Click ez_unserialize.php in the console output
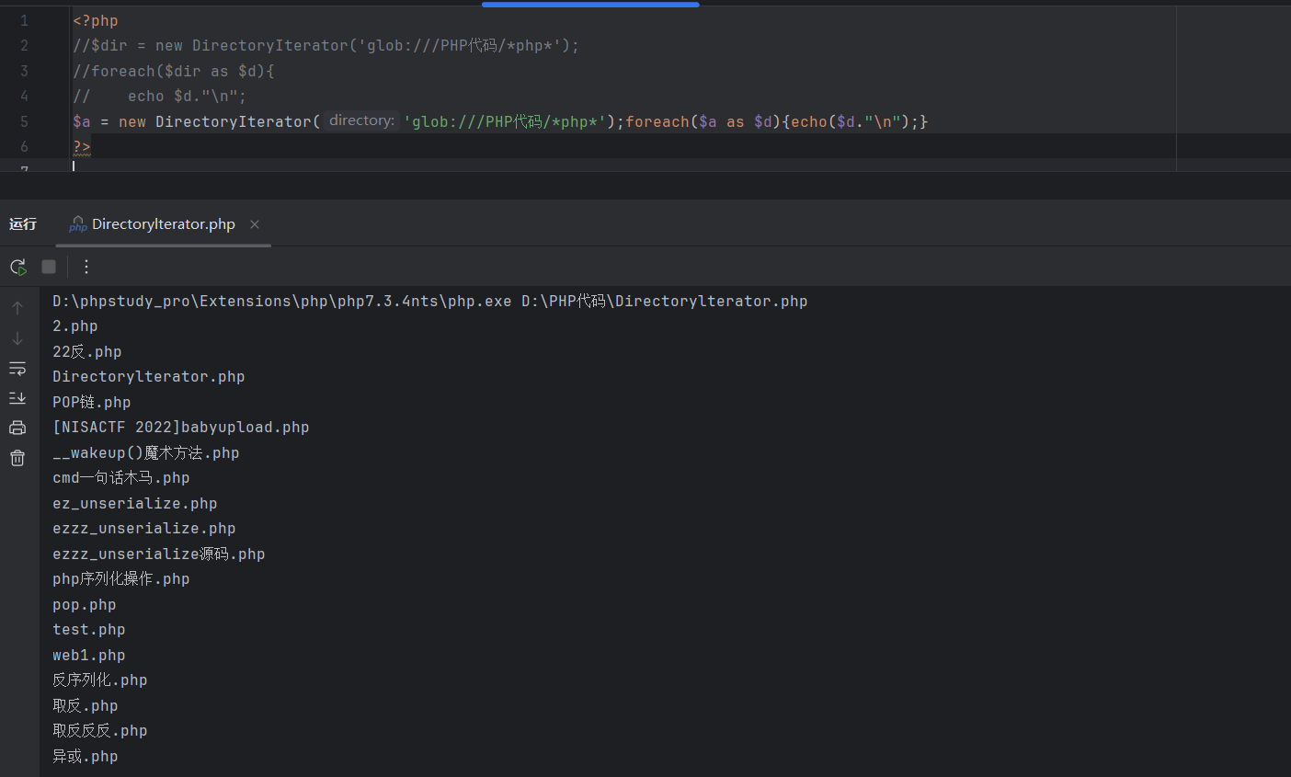 pos(135,504)
